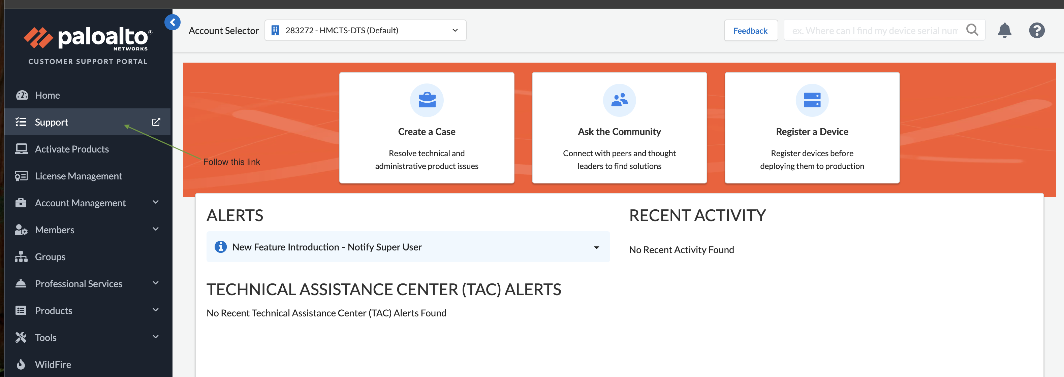Click New Feature Introduction alert text

tap(327, 247)
